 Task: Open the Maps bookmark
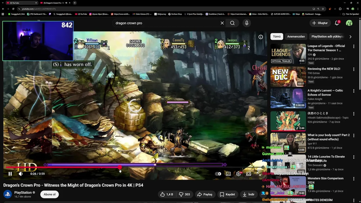[296, 14]
